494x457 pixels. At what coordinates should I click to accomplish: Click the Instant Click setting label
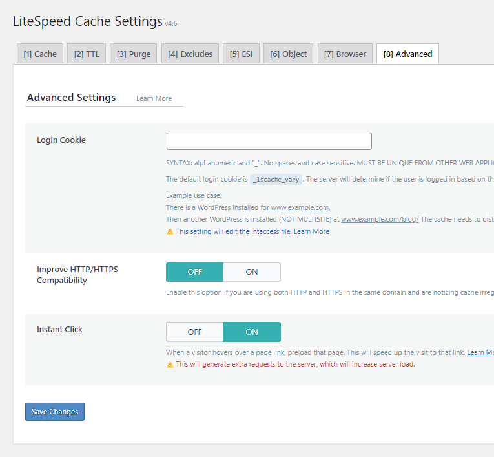tap(59, 329)
